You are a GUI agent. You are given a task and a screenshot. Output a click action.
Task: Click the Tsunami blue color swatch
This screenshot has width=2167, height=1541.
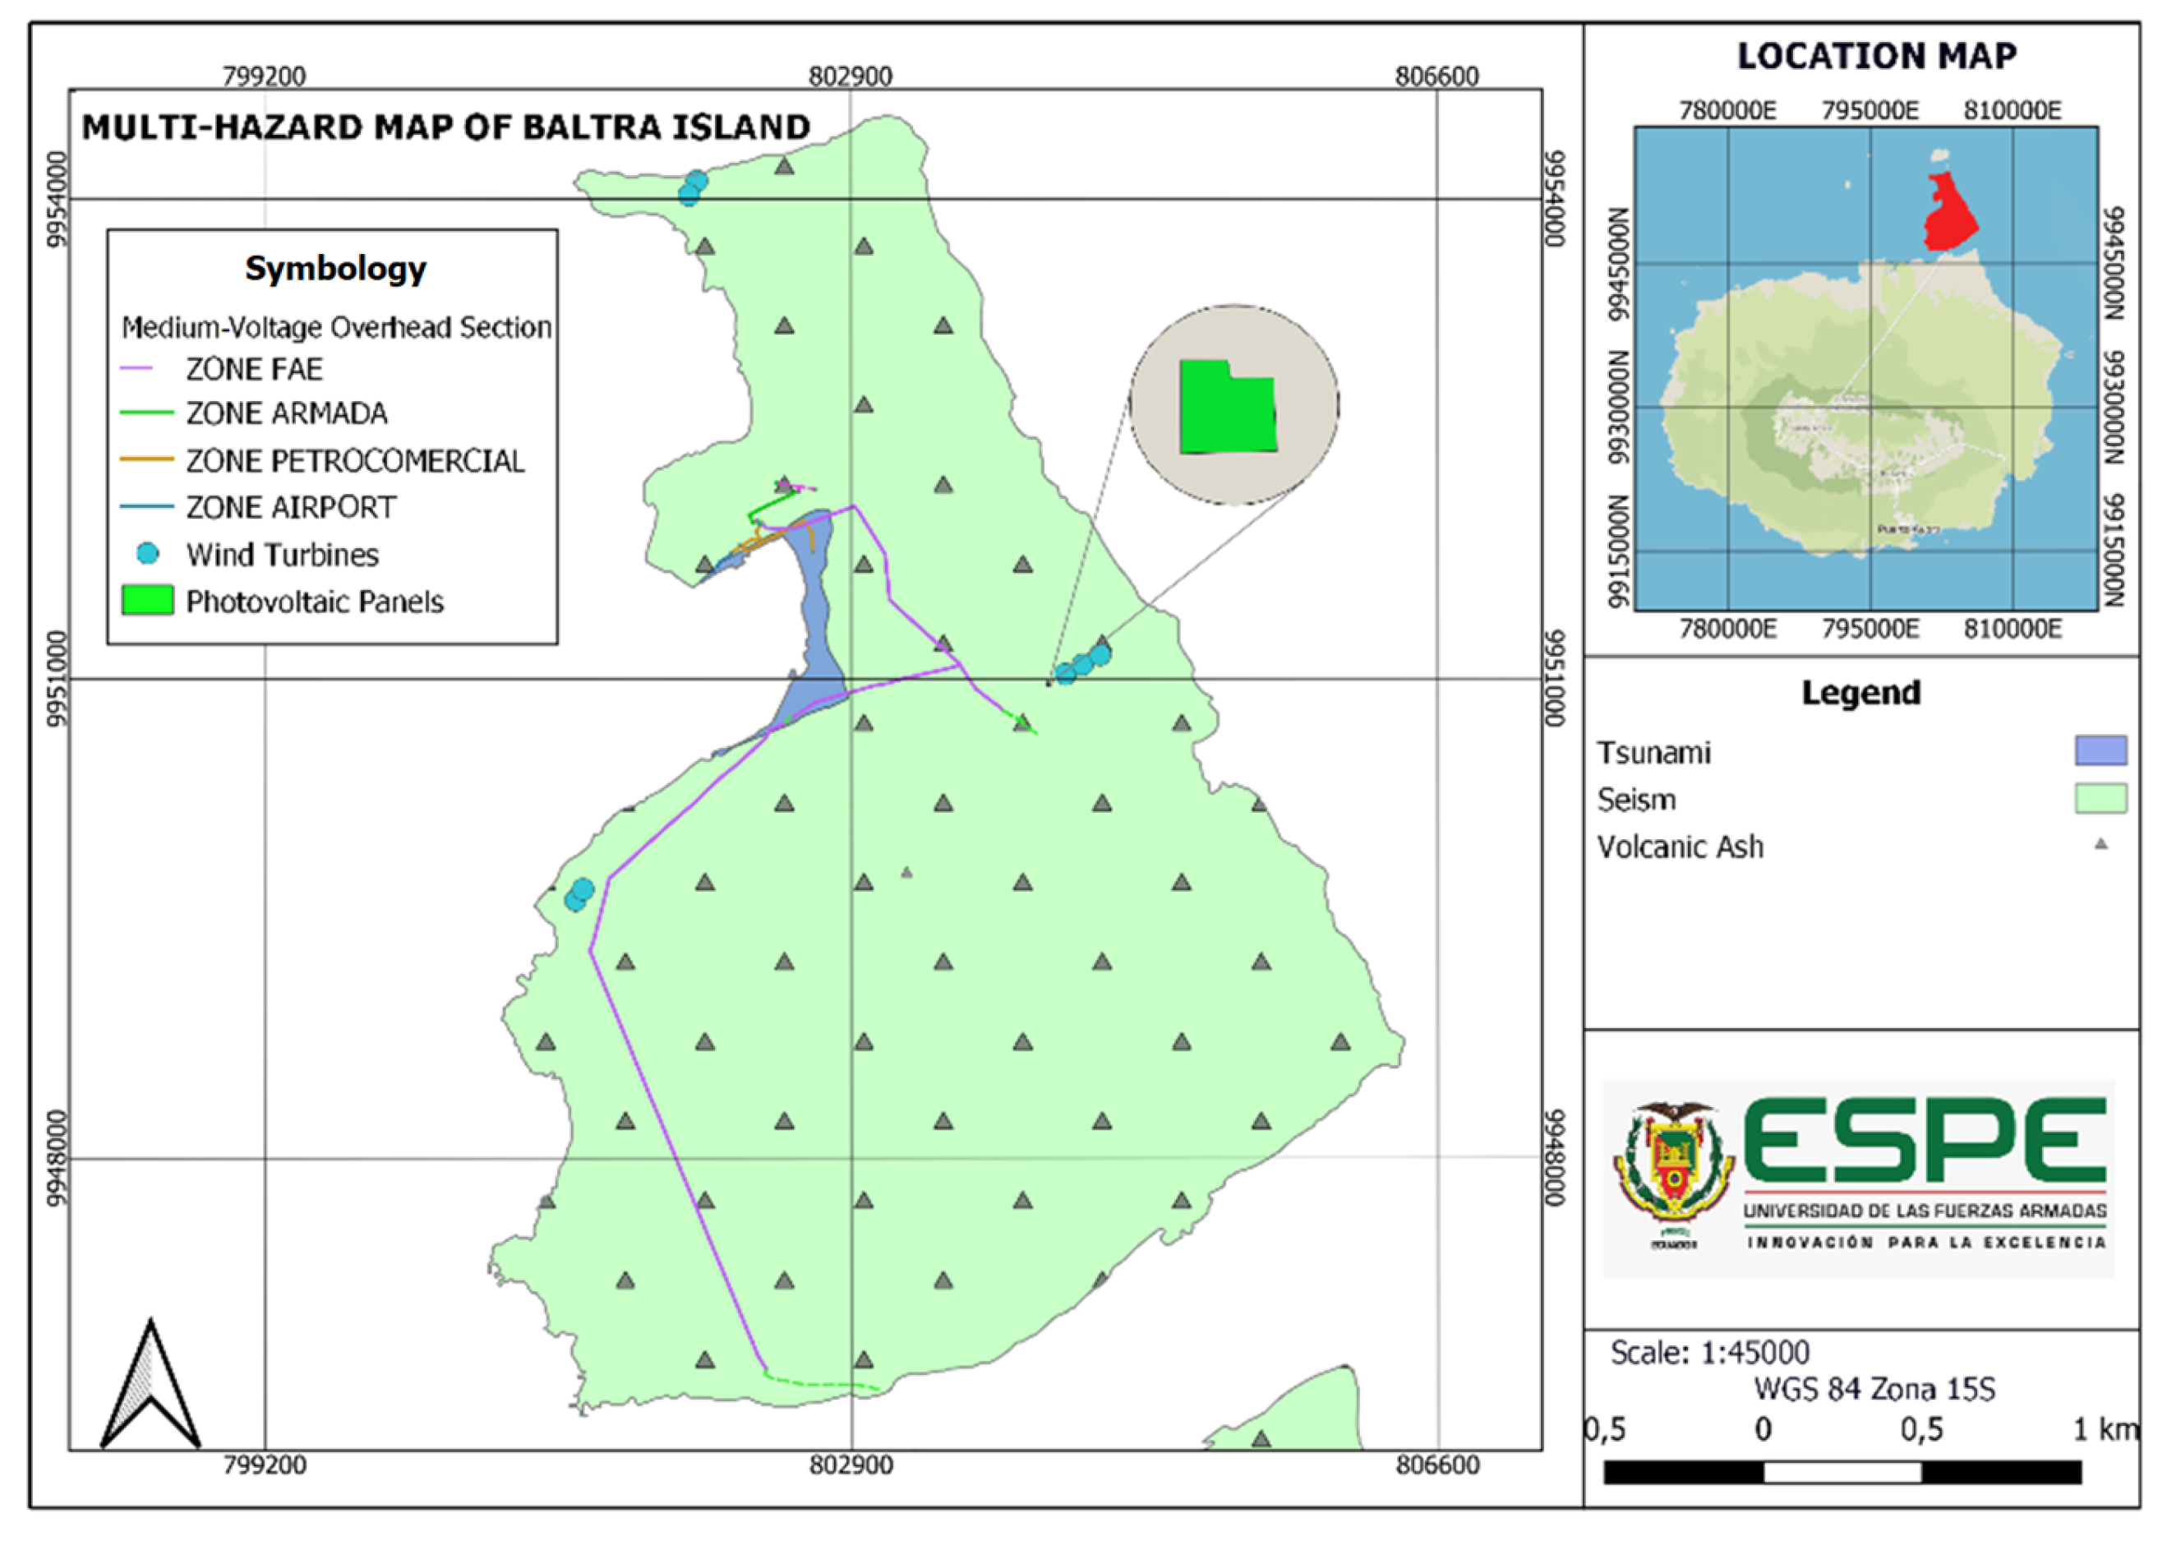click(2100, 750)
